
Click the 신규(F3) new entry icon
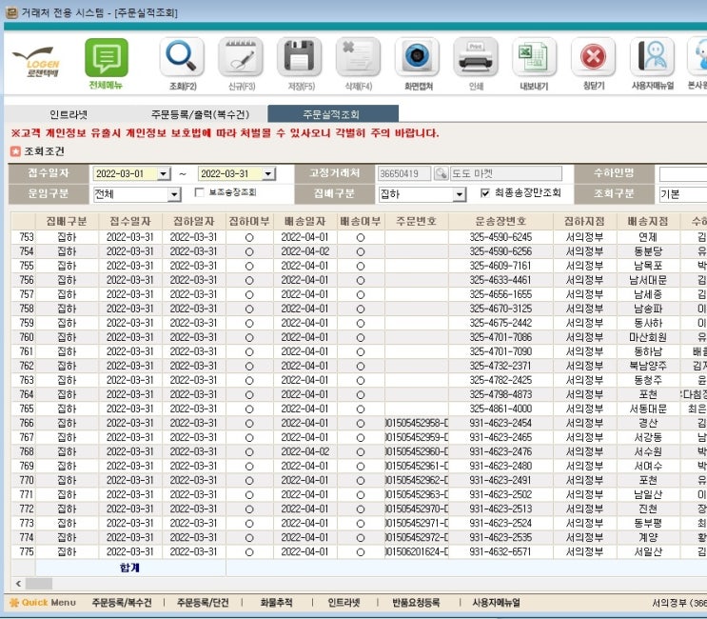click(x=240, y=58)
